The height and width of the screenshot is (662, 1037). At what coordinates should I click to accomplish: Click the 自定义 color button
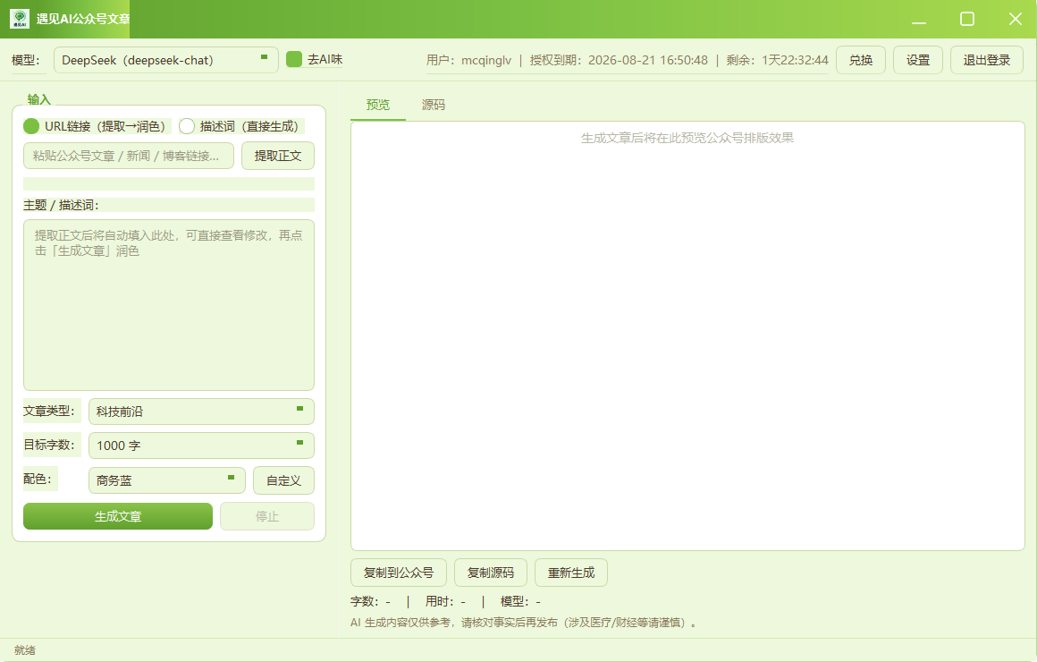coord(283,480)
